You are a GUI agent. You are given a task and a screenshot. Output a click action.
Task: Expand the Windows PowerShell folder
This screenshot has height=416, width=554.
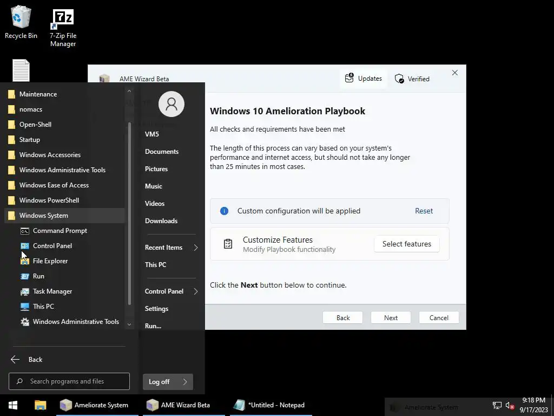coord(65,200)
